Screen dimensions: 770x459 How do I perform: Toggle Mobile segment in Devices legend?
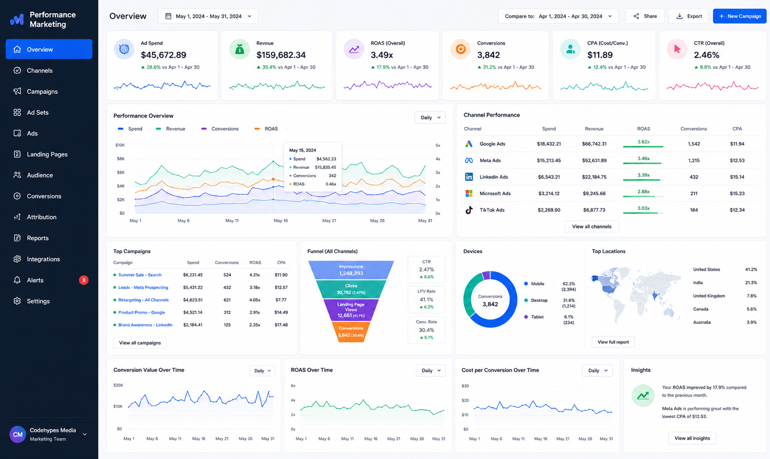(x=534, y=284)
